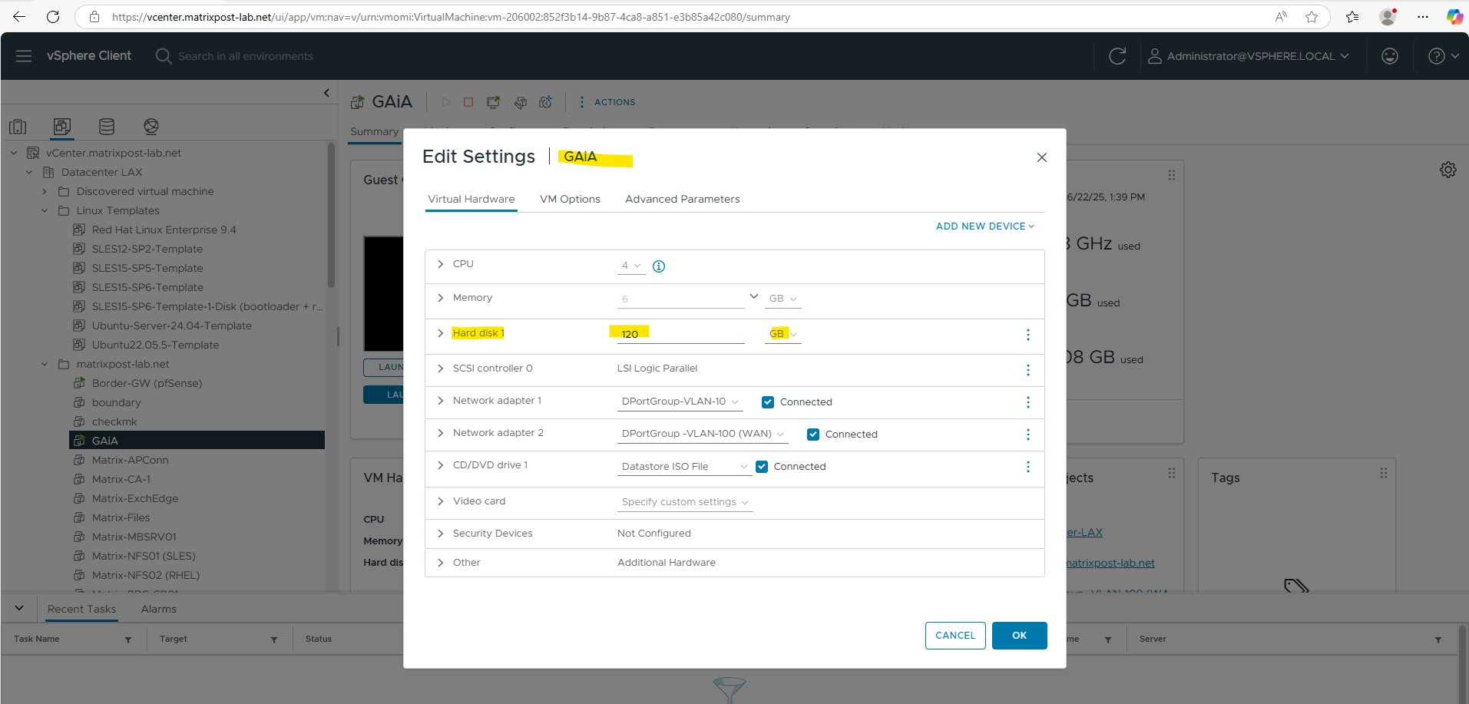1469x704 pixels.
Task: Expand the CPU hardware row
Action: [x=440, y=264]
